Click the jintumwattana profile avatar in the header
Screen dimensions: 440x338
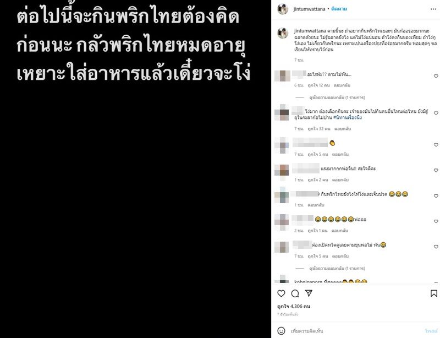click(283, 9)
